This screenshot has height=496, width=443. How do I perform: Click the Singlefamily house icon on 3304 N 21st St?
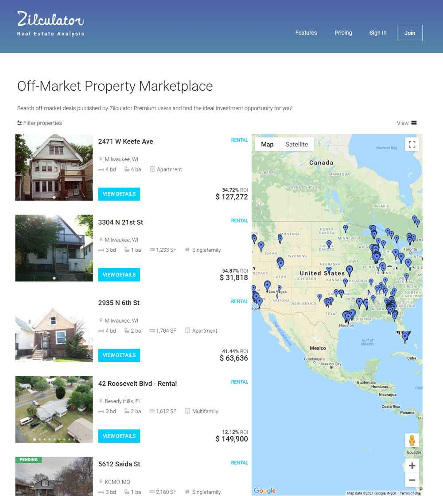coord(188,250)
